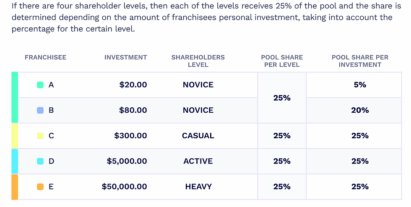Click the cyan swatch beside franchisee D
This screenshot has height=207, width=411.
[x=40, y=161]
